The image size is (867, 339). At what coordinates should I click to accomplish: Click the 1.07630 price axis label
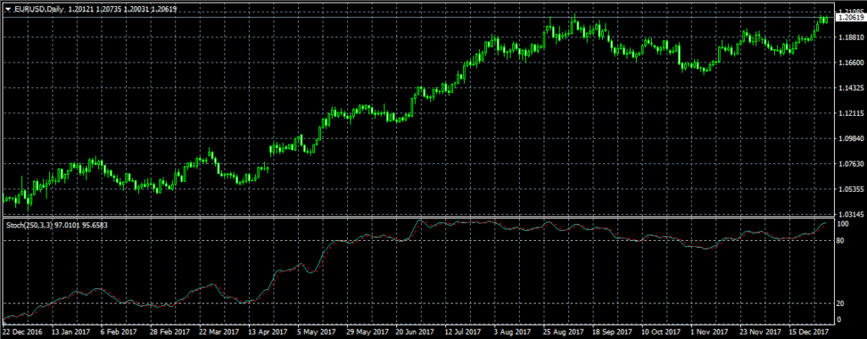(848, 164)
